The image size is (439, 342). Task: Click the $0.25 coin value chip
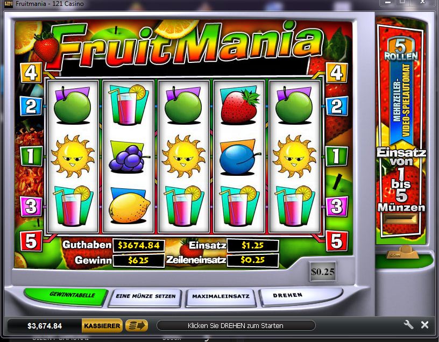click(x=323, y=272)
